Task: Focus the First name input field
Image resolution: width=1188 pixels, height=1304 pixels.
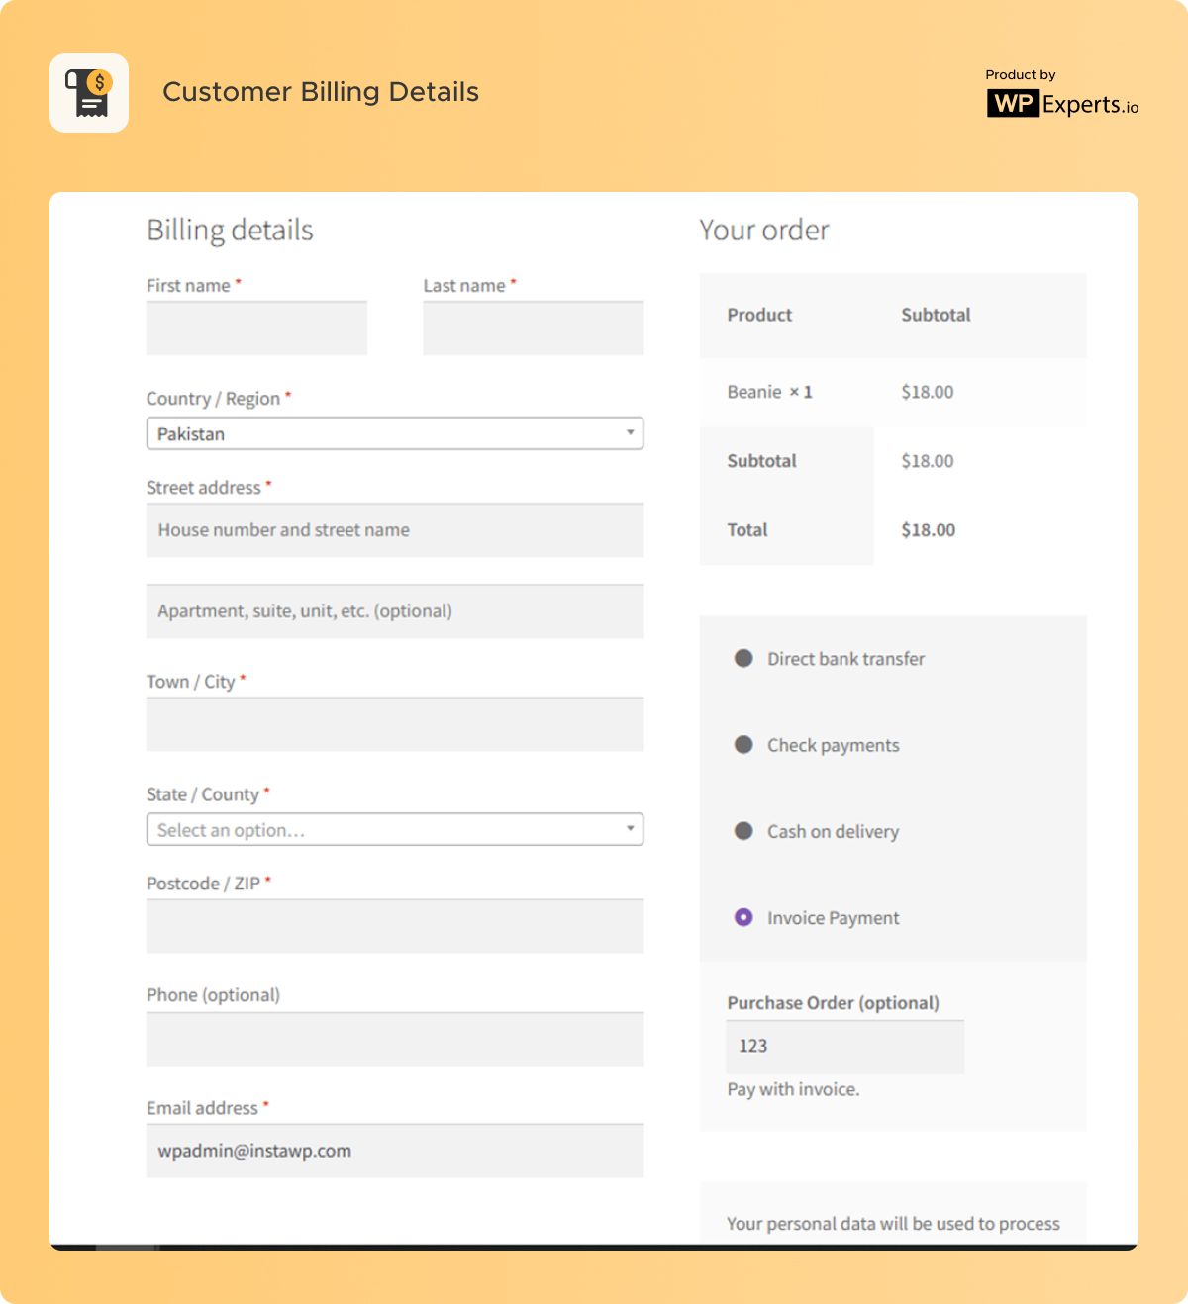Action: pos(256,328)
